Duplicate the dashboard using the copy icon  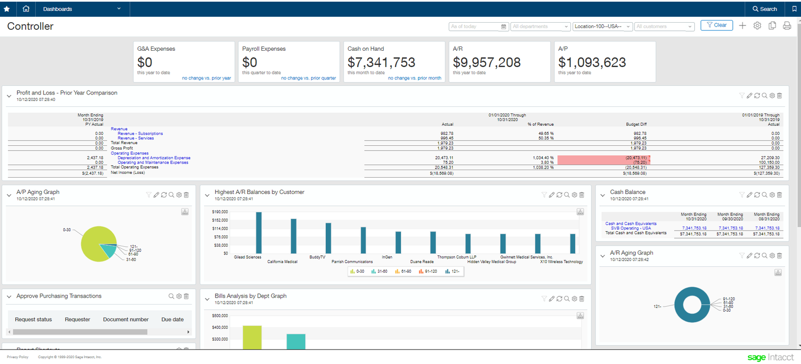[772, 25]
